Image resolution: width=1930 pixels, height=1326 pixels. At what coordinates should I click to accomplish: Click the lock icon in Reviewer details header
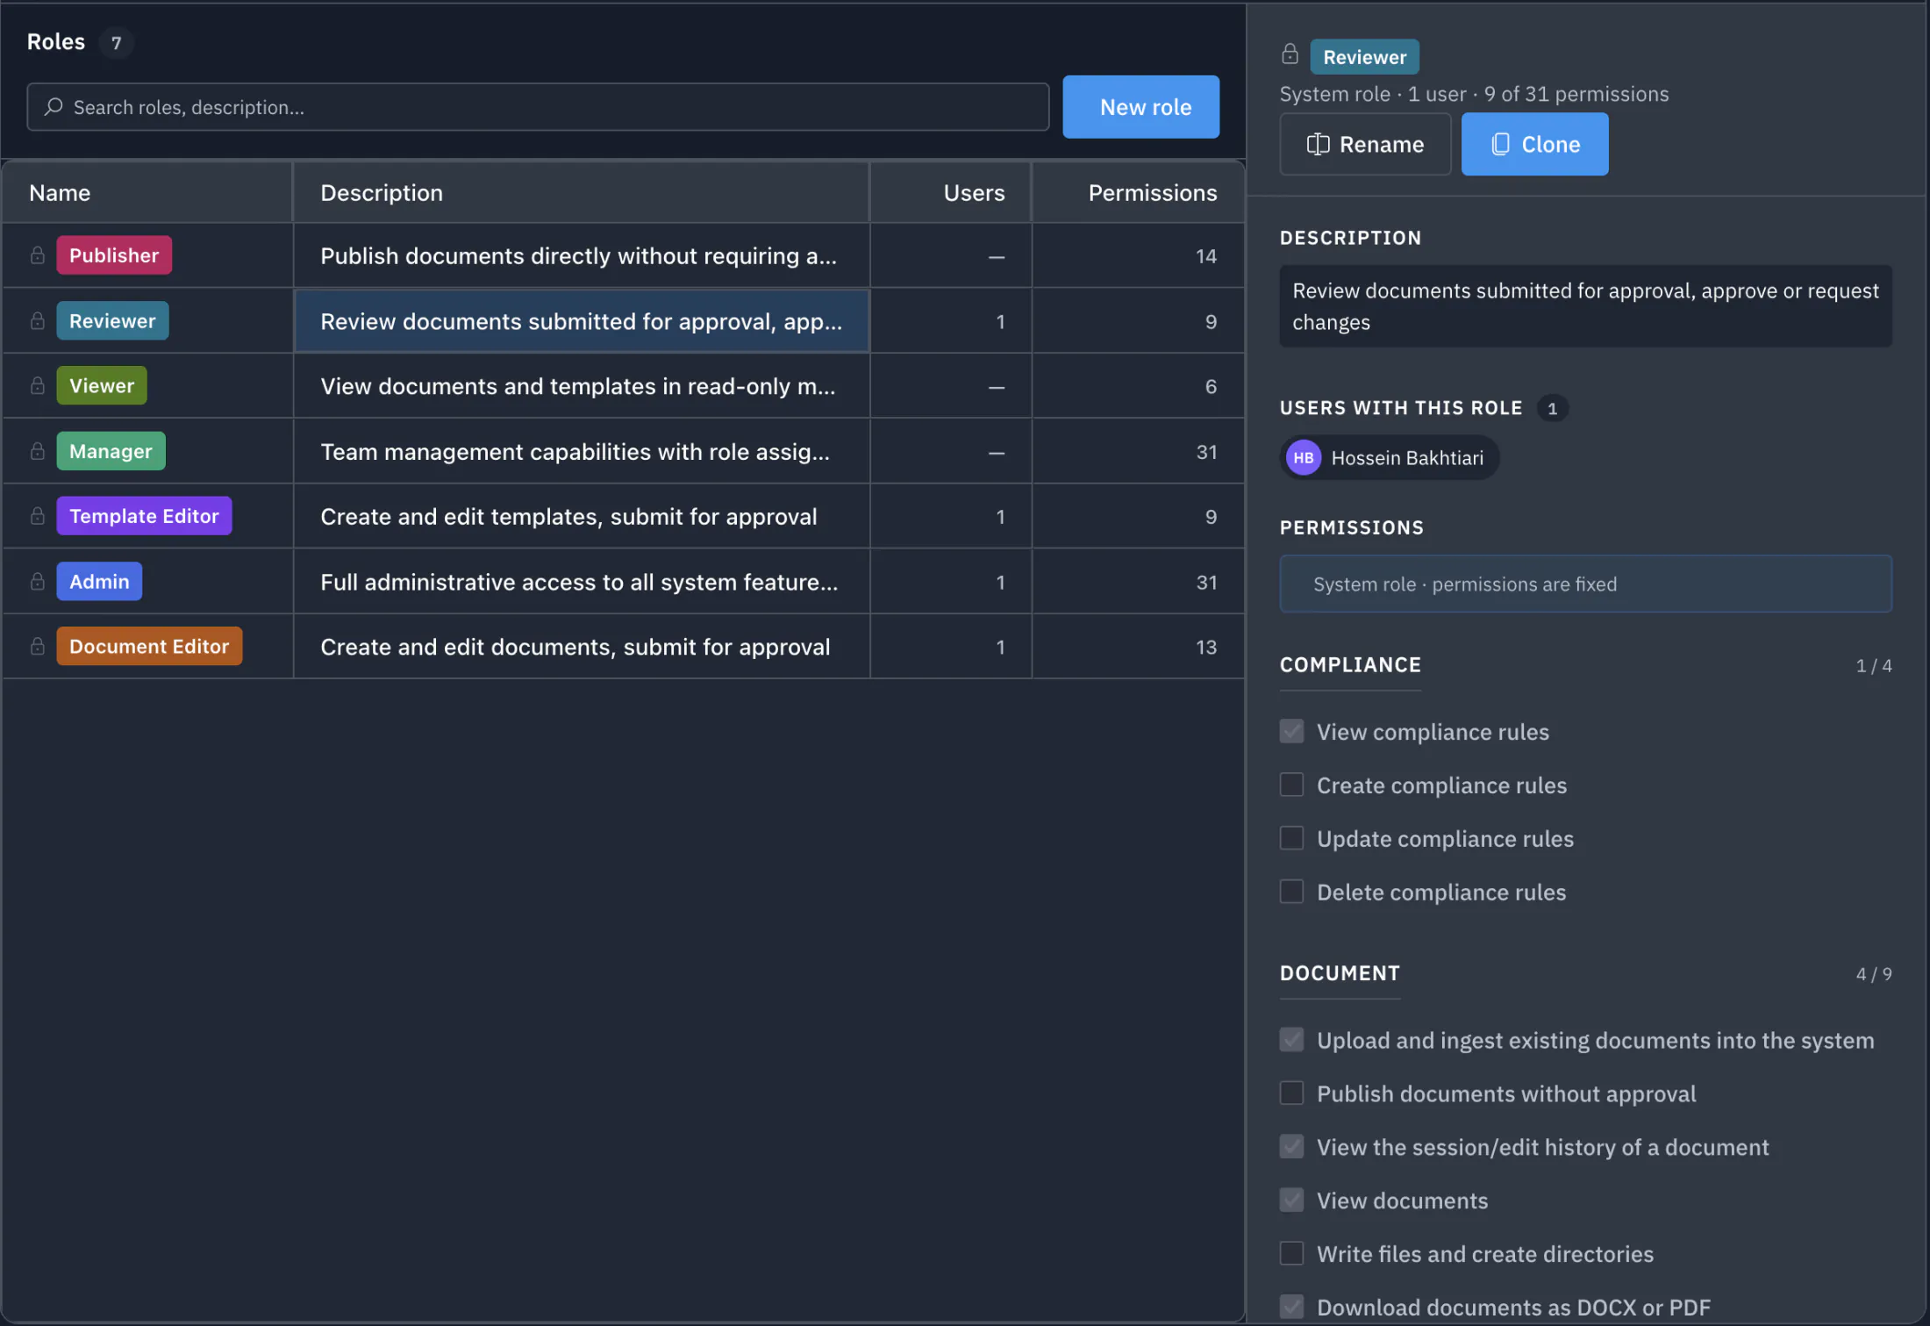click(1290, 54)
